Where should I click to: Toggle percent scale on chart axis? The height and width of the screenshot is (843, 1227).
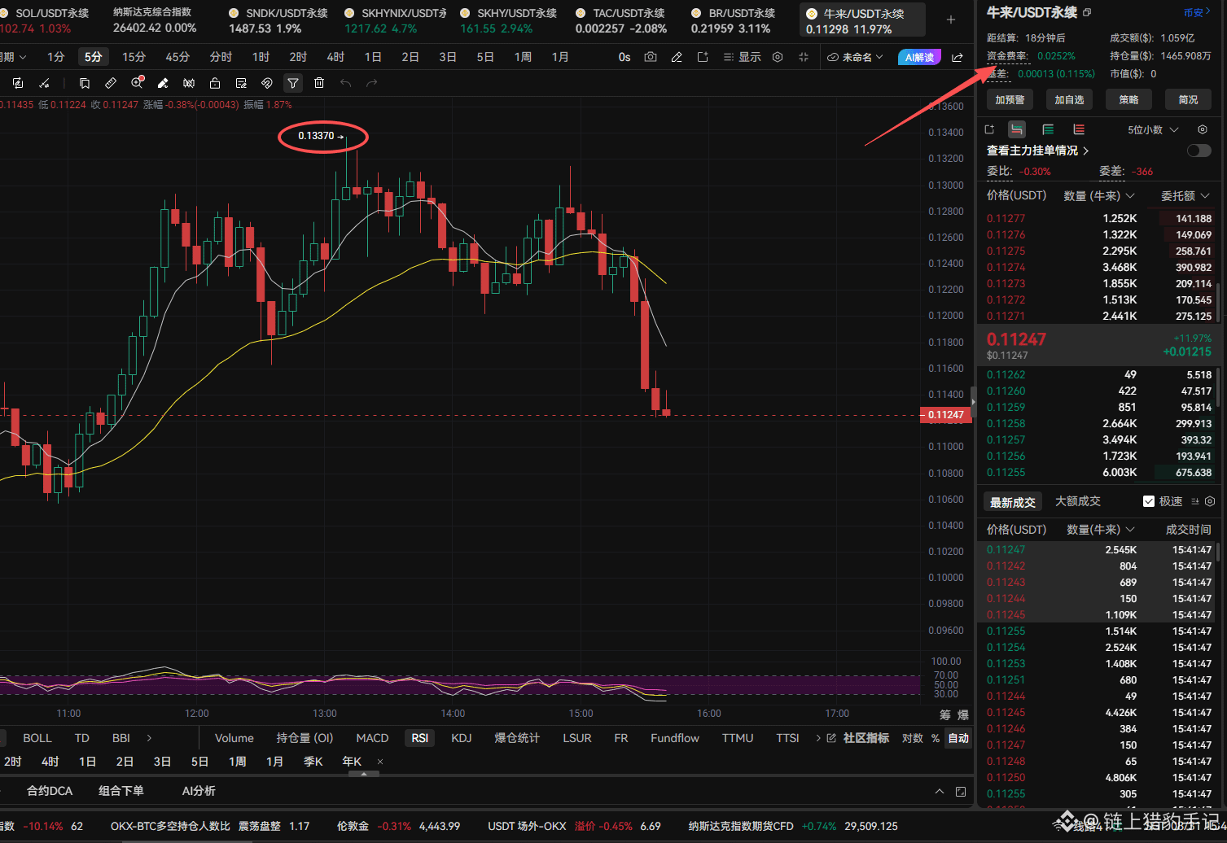[936, 738]
